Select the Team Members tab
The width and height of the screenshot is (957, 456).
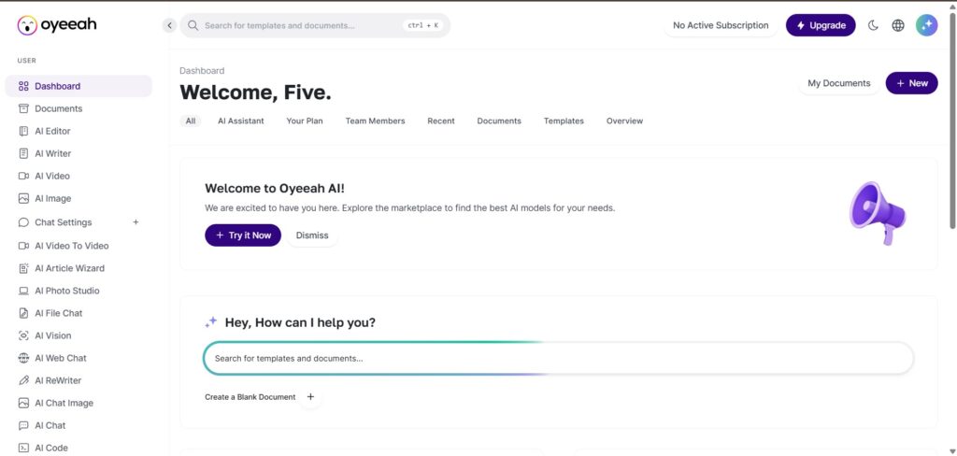pyautogui.click(x=376, y=121)
